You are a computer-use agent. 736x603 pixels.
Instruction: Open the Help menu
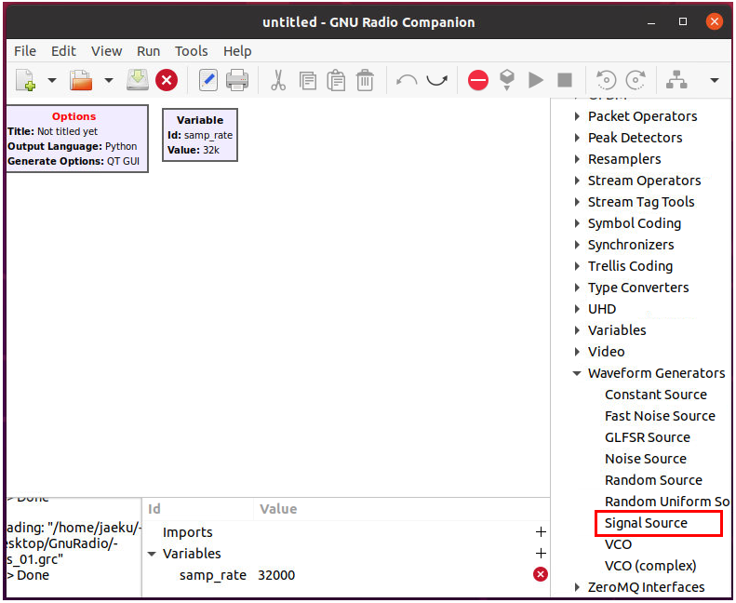tap(237, 50)
